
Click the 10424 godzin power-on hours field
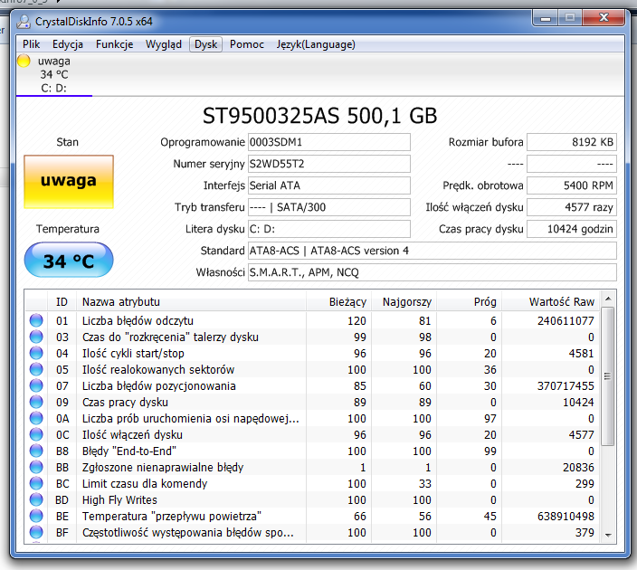572,229
